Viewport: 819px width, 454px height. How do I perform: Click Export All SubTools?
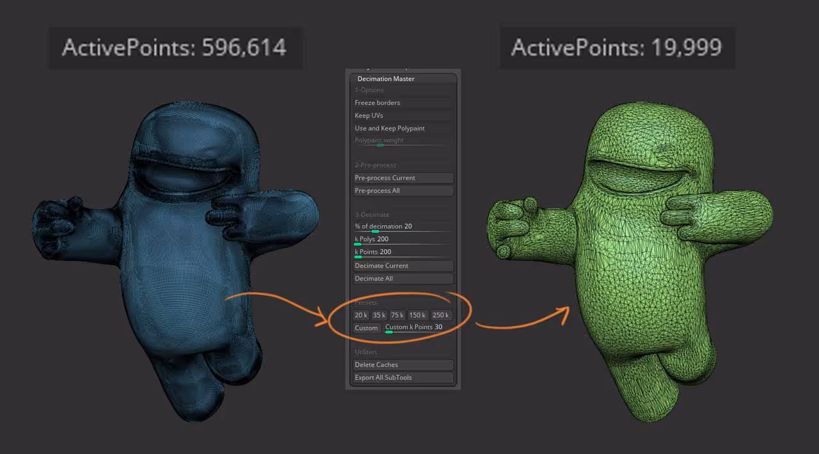pyautogui.click(x=403, y=378)
